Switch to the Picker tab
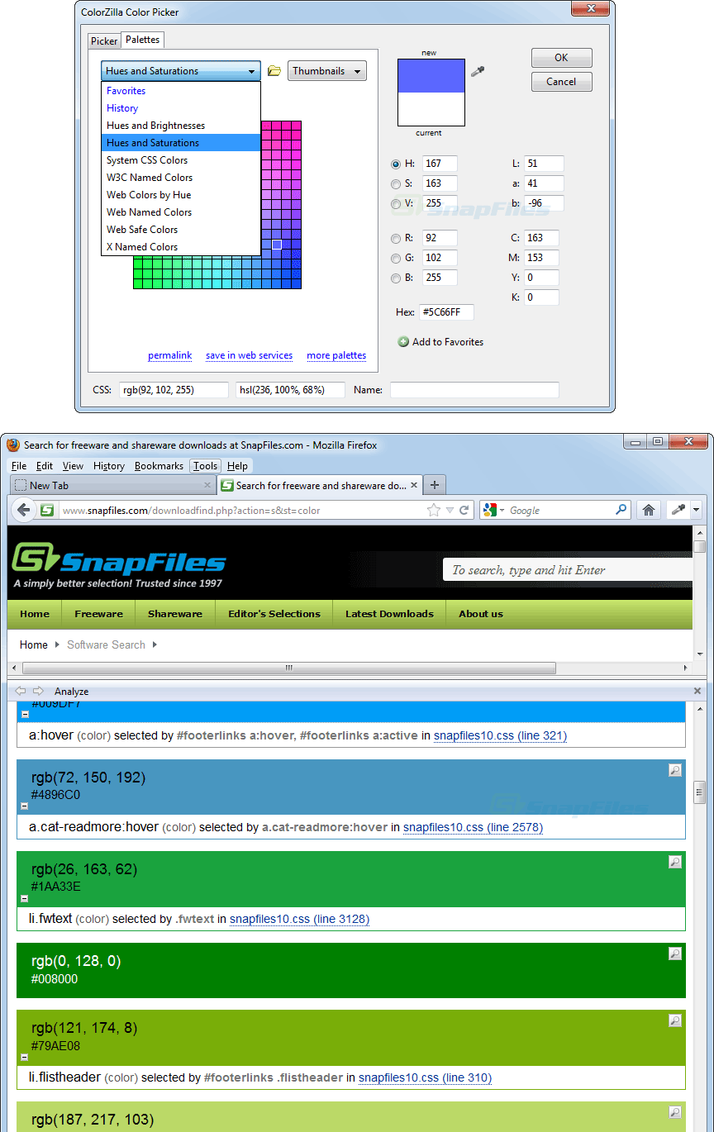 click(104, 40)
